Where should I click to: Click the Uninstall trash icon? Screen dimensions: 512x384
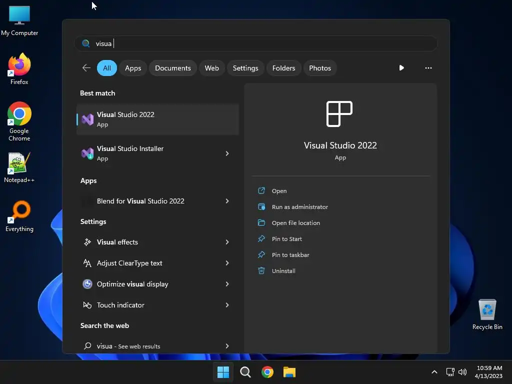tap(261, 270)
